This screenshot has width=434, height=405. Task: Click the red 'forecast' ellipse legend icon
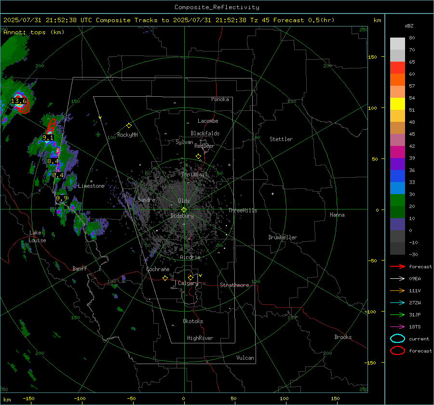click(x=397, y=351)
